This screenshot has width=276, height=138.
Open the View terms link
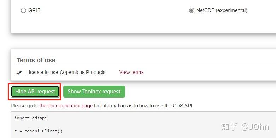131,72
